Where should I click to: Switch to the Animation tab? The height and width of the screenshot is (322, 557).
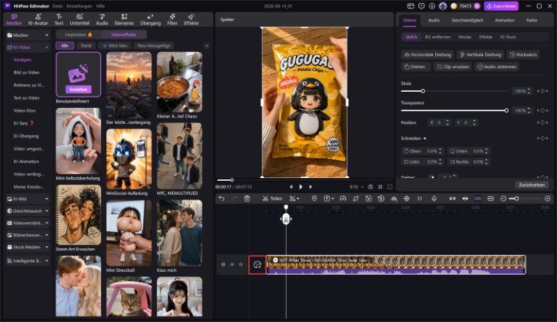pos(504,20)
